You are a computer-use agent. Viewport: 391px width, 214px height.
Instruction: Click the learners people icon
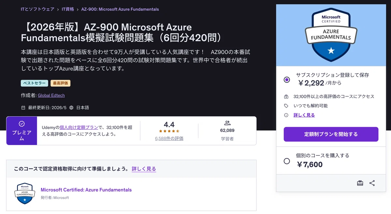(227, 123)
